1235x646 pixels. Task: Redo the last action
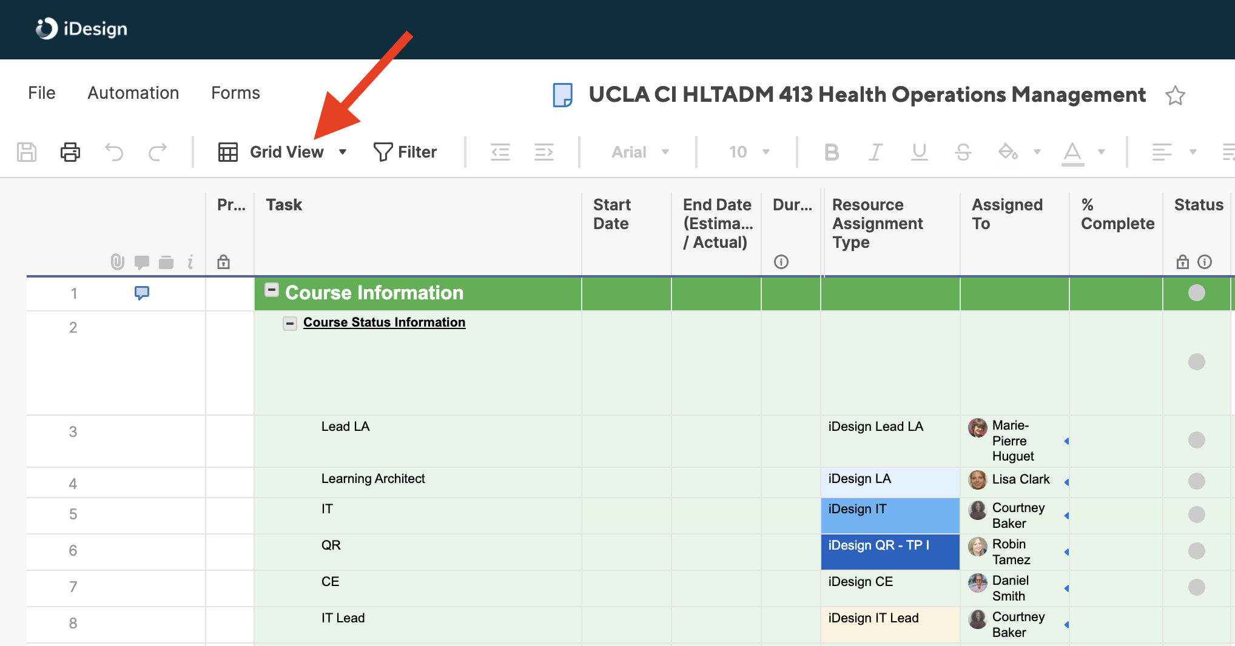point(158,152)
